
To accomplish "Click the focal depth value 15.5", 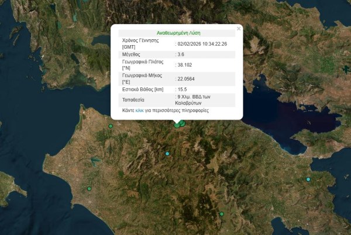I will click(x=183, y=88).
